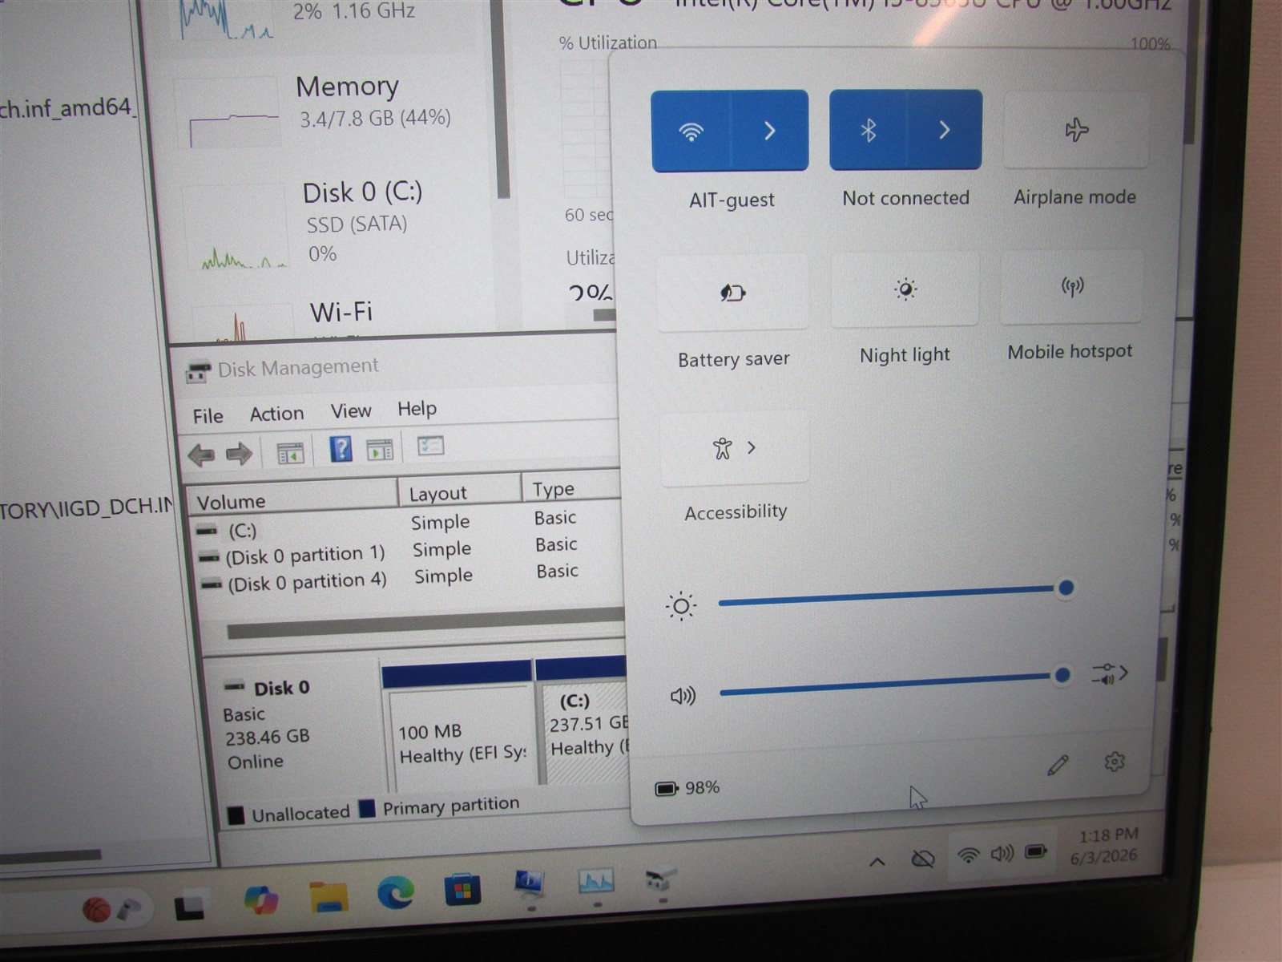Image resolution: width=1282 pixels, height=962 pixels.
Task: Open View menu in Disk Management
Action: [x=351, y=411]
